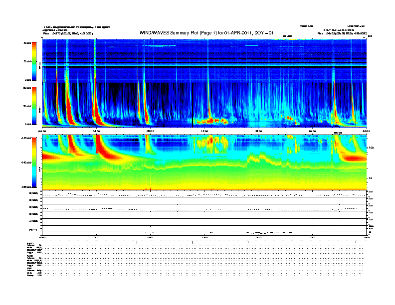Select the RAD1 color scale bar

[34, 106]
